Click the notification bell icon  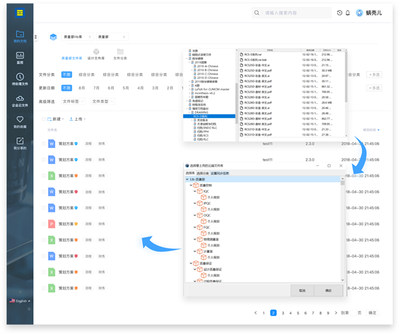347,13
